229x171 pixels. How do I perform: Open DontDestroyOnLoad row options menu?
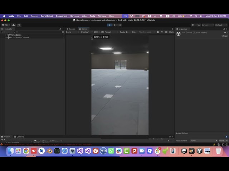pyautogui.click(x=63, y=37)
